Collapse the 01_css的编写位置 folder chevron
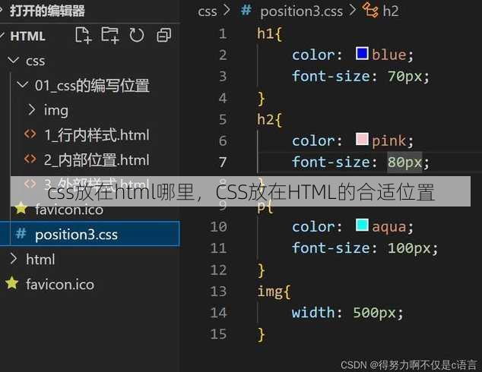Viewport: 482px width, 372px height. [23, 84]
